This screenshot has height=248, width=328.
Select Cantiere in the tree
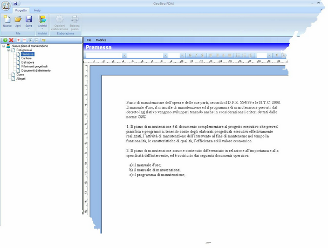click(x=26, y=58)
